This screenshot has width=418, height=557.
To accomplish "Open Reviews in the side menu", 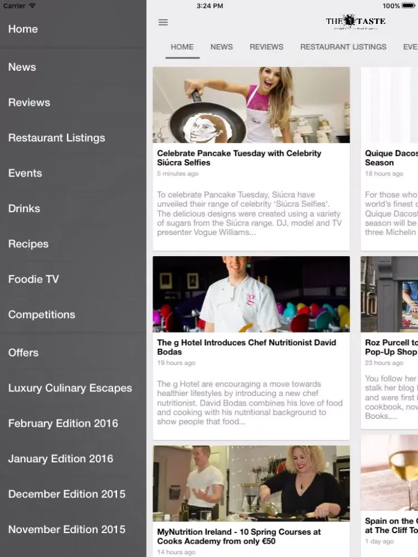I will pos(29,102).
